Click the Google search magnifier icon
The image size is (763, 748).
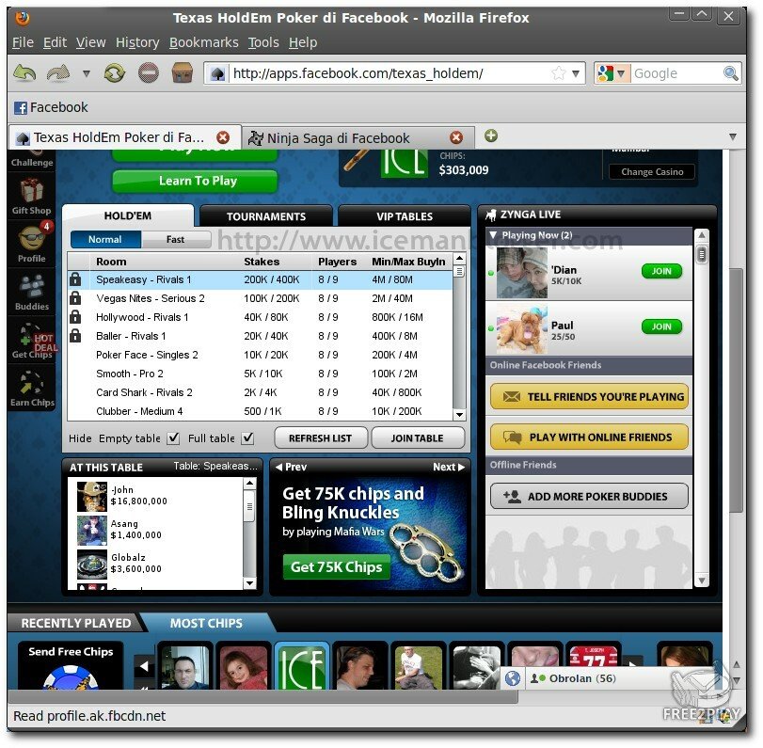pos(730,73)
